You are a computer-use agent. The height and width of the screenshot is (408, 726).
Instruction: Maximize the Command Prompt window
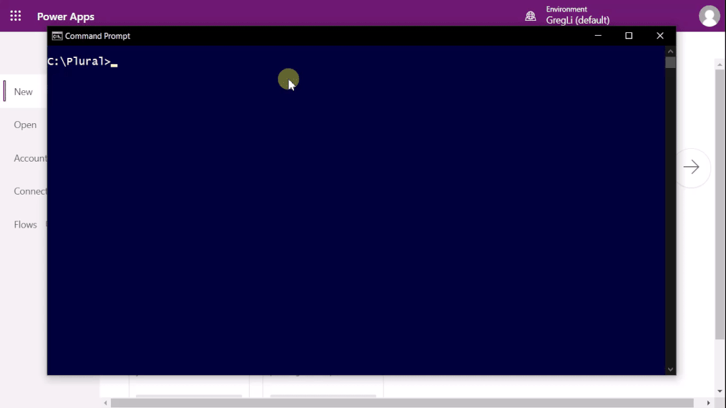[x=628, y=36]
